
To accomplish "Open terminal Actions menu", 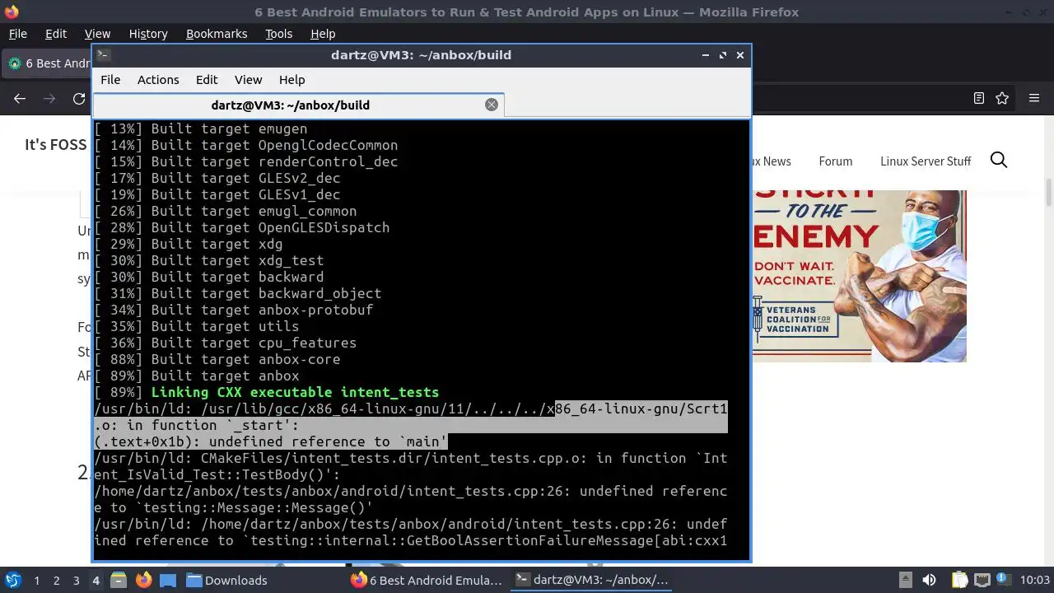I will [x=158, y=80].
